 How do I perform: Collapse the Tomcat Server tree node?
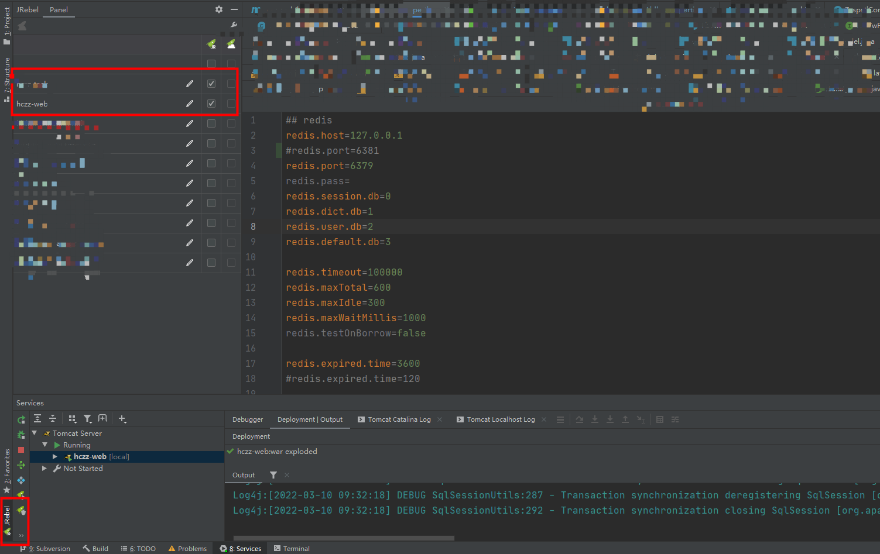35,433
